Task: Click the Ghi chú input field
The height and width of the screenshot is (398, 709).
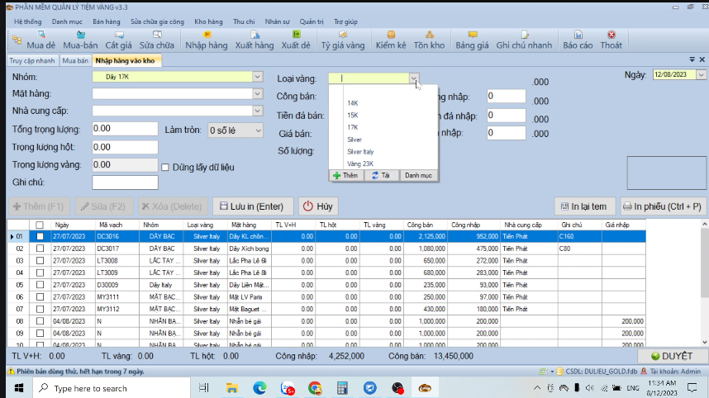Action: (x=126, y=182)
